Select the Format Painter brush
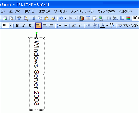Screen dimensions: 139x114 tap(53, 18)
